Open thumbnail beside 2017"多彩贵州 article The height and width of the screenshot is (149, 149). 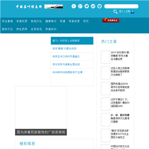coord(106,57)
